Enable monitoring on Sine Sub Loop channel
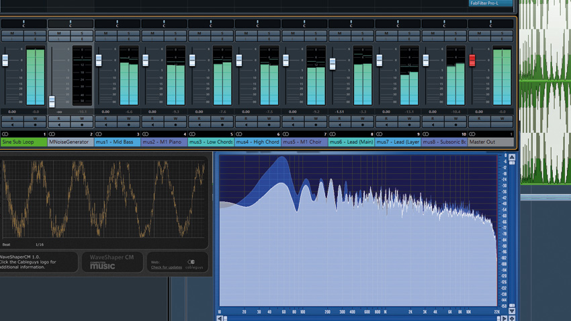The image size is (571, 321). coord(12,124)
